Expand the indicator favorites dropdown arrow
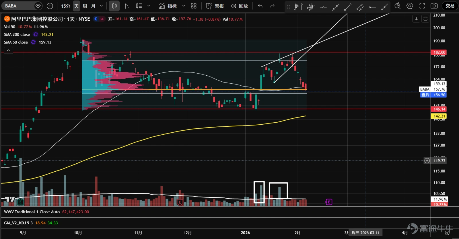The image size is (459, 239). [184, 6]
